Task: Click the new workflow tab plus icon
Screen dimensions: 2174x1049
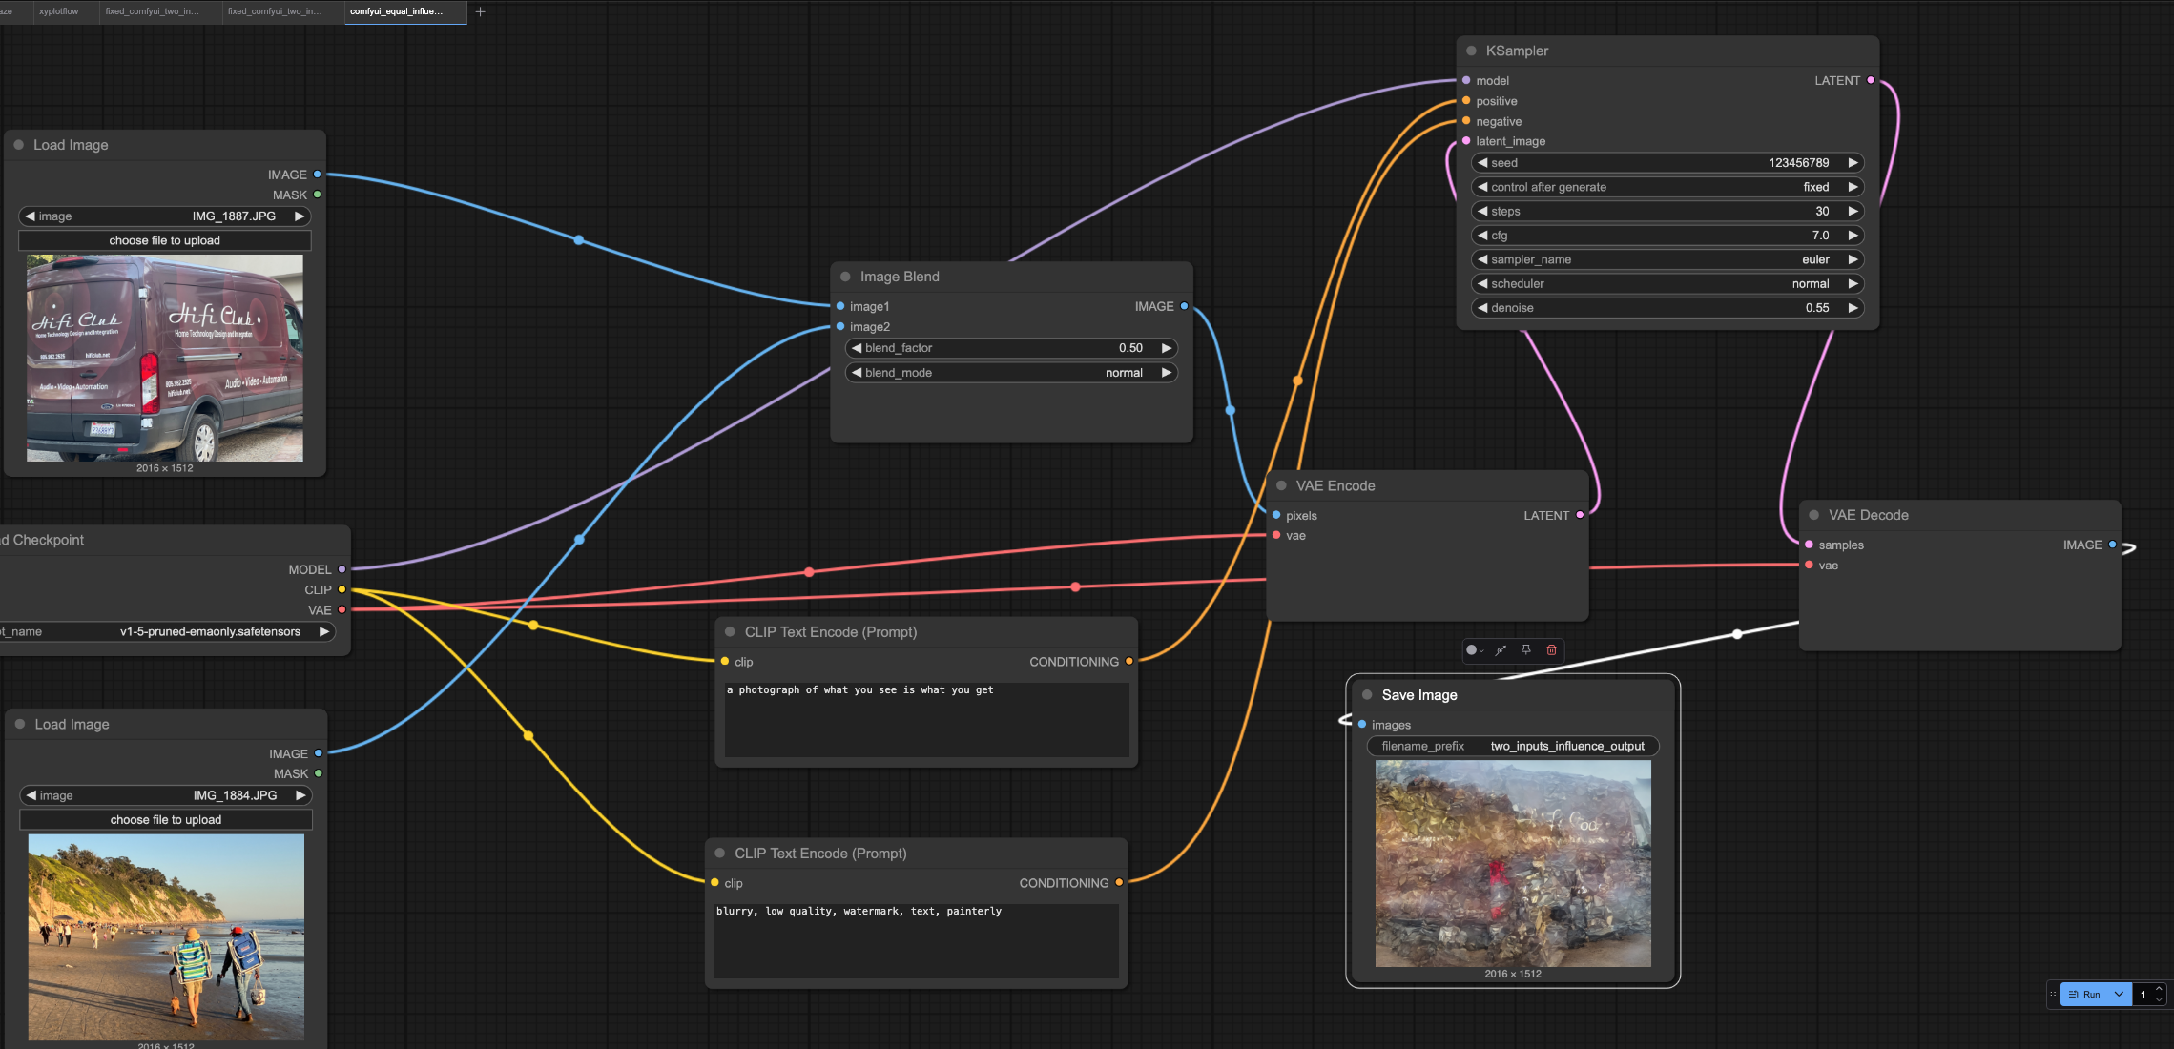Action: (x=480, y=11)
